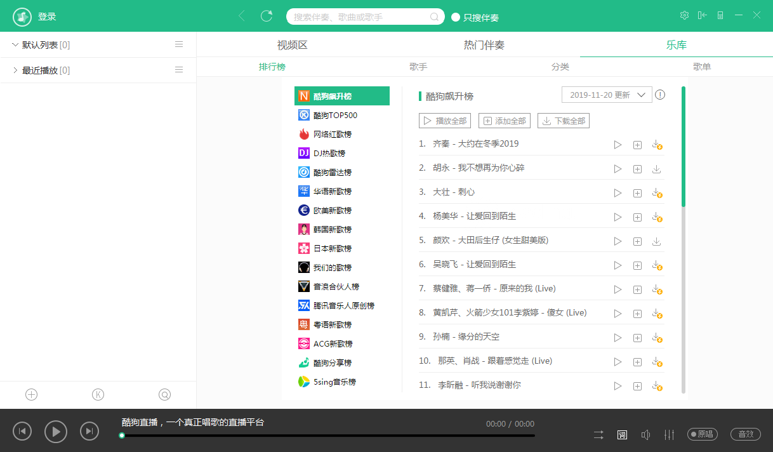
Task: Select the 网络红歌榜 chart
Action: (342, 134)
